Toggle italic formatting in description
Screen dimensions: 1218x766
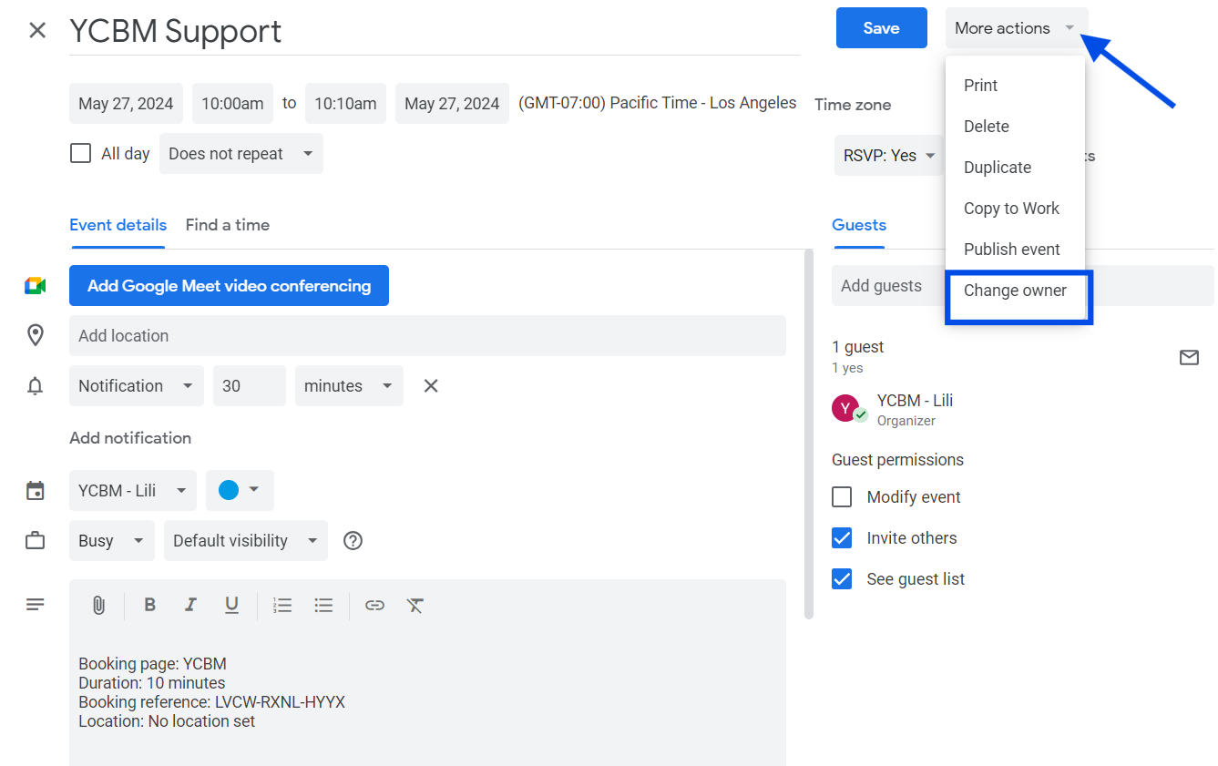tap(190, 605)
